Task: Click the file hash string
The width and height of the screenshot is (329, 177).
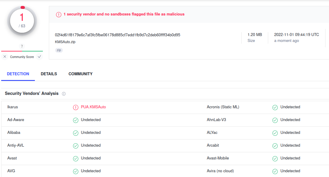Action: [x=117, y=35]
